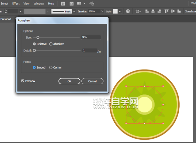Choose the Corner points option
The height and width of the screenshot is (143, 196).
pyautogui.click(x=51, y=68)
